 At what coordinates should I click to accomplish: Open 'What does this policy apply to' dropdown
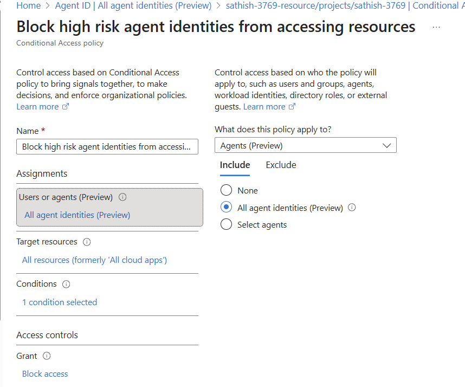(305, 145)
